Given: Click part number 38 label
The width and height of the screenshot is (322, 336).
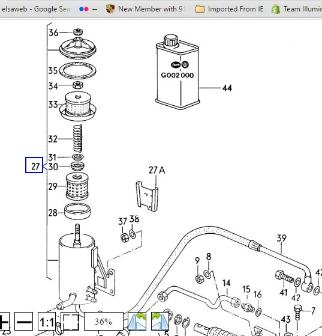Looking at the screenshot, I should [134, 219].
